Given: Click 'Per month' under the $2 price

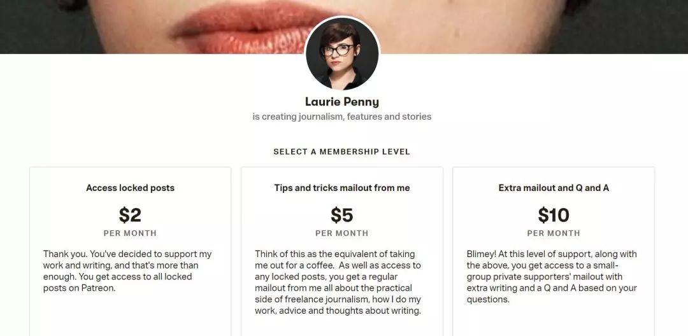Looking at the screenshot, I should coord(130,233).
